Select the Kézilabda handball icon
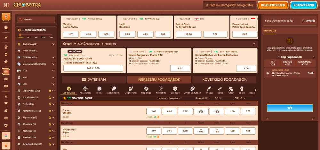Image resolution: width=320 pixels, height=150 pixels. coord(161,88)
